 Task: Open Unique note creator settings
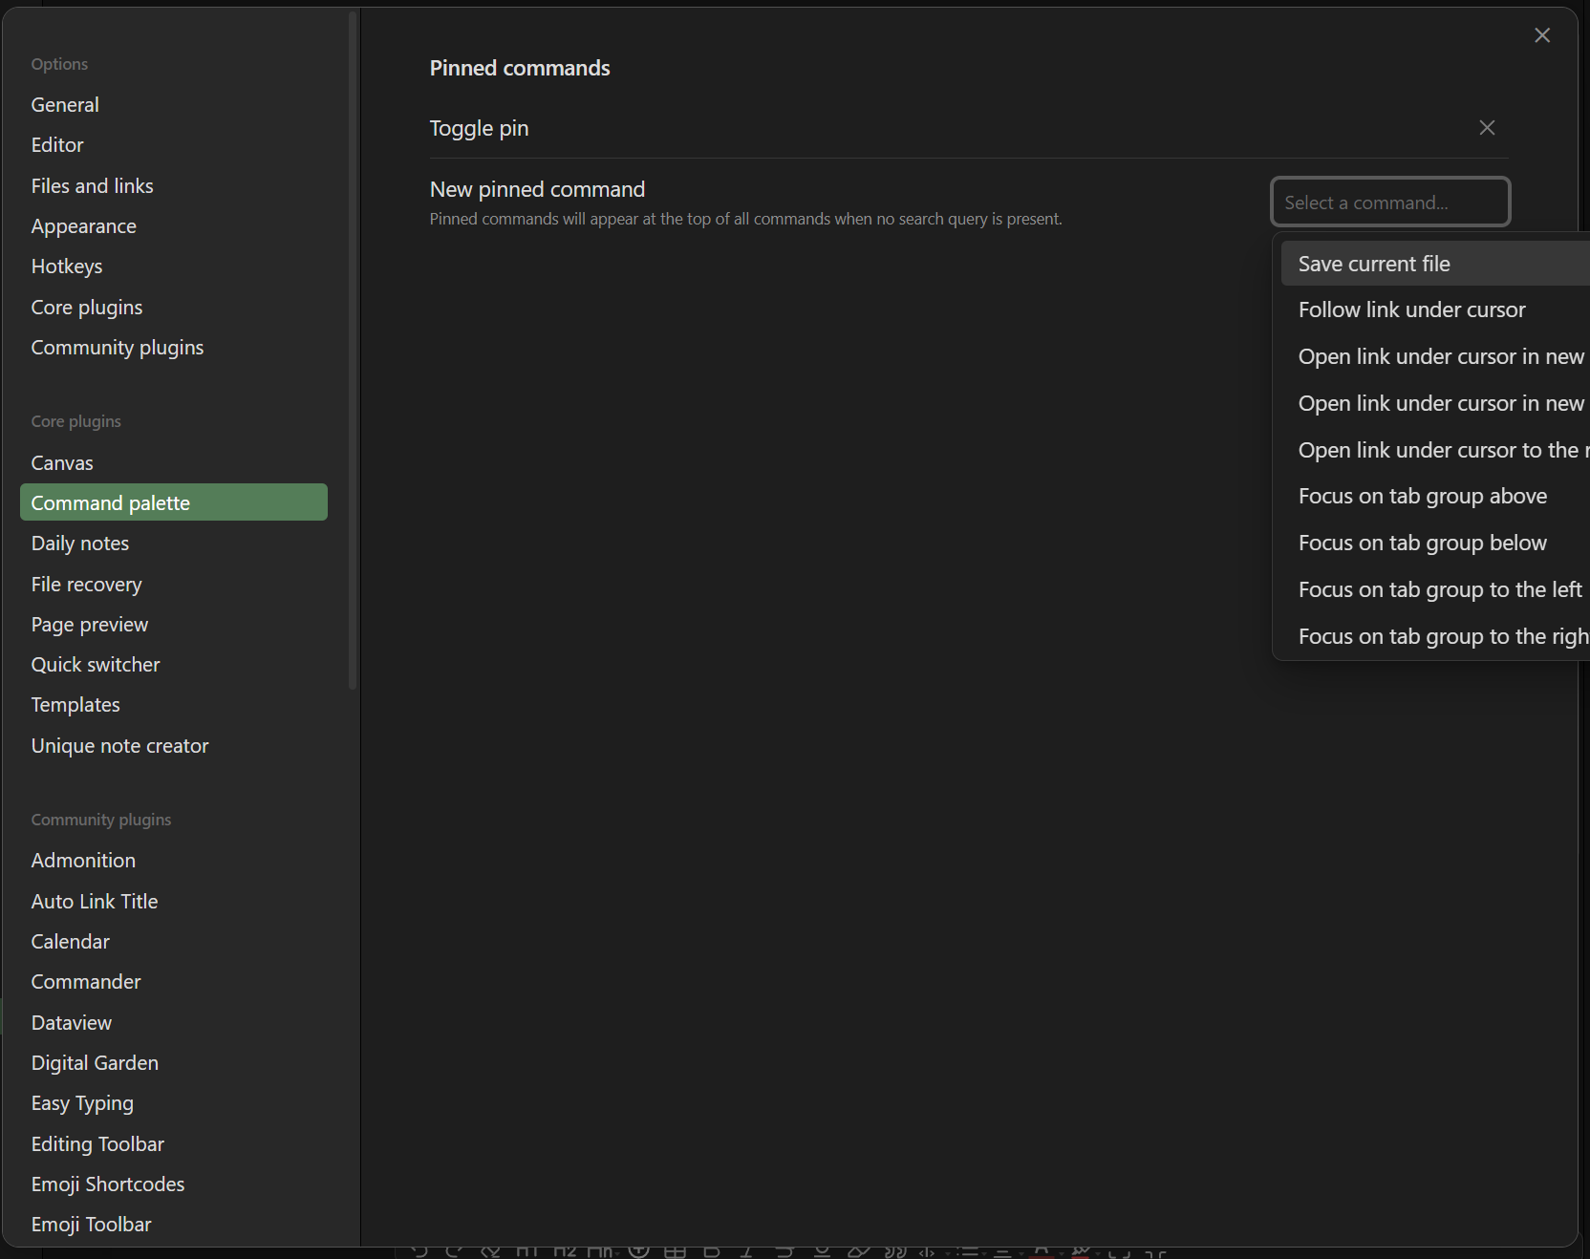tap(174, 746)
